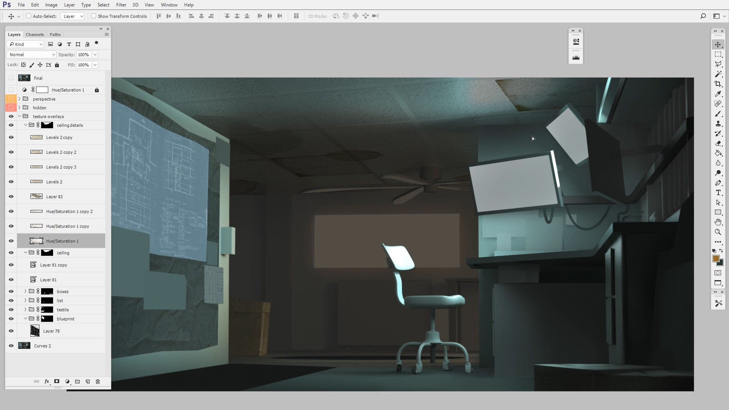Delete layer via trash icon

[x=98, y=382]
